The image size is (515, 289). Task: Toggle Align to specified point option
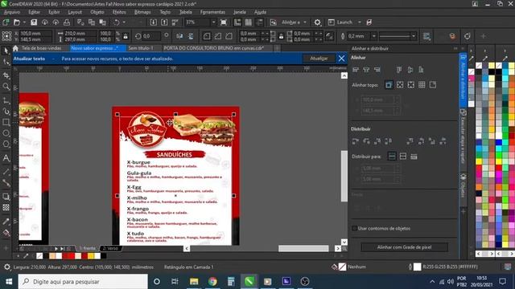click(433, 85)
